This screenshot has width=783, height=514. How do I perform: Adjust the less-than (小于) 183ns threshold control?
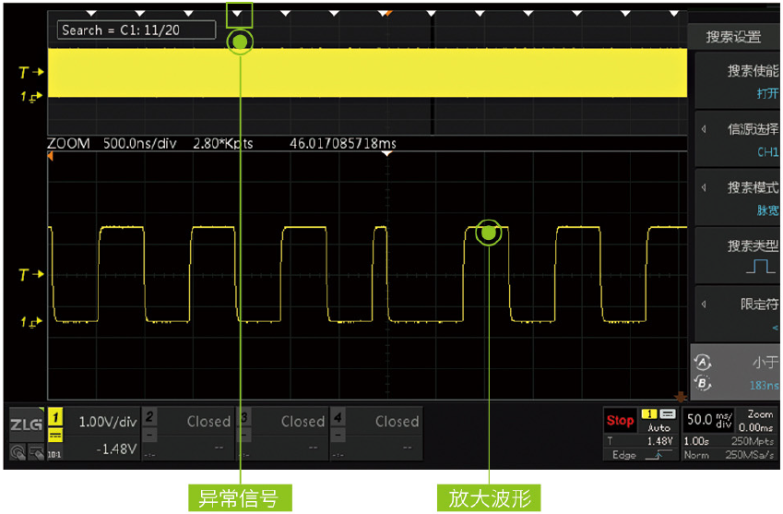click(x=736, y=372)
